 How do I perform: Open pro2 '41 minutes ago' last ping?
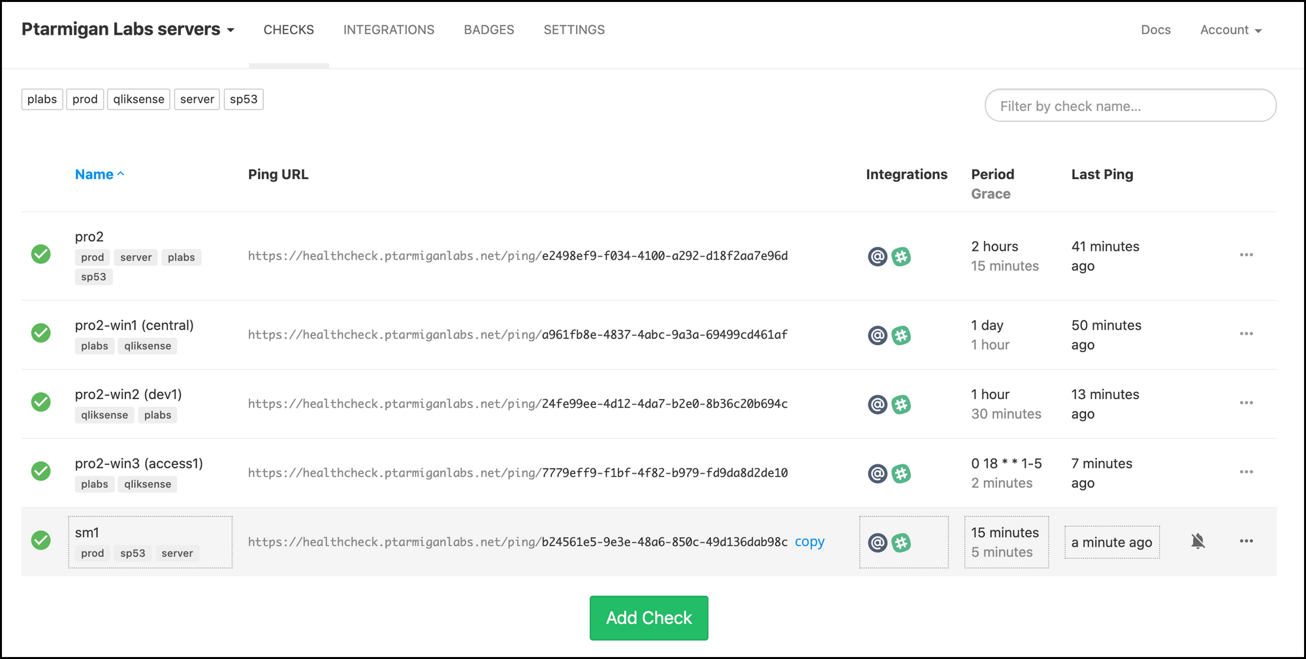point(1106,256)
